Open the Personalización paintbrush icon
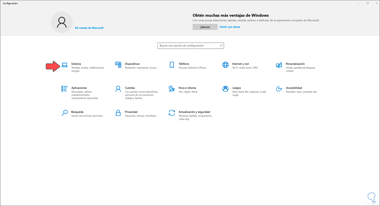This screenshot has width=380, height=206. pos(279,65)
